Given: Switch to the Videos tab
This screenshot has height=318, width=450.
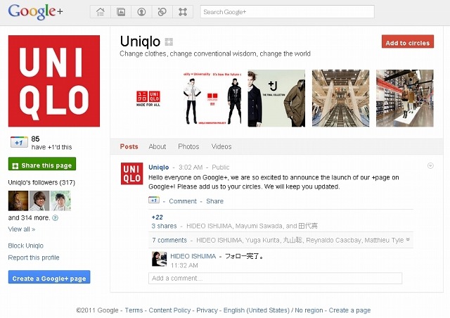Looking at the screenshot, I should point(221,146).
